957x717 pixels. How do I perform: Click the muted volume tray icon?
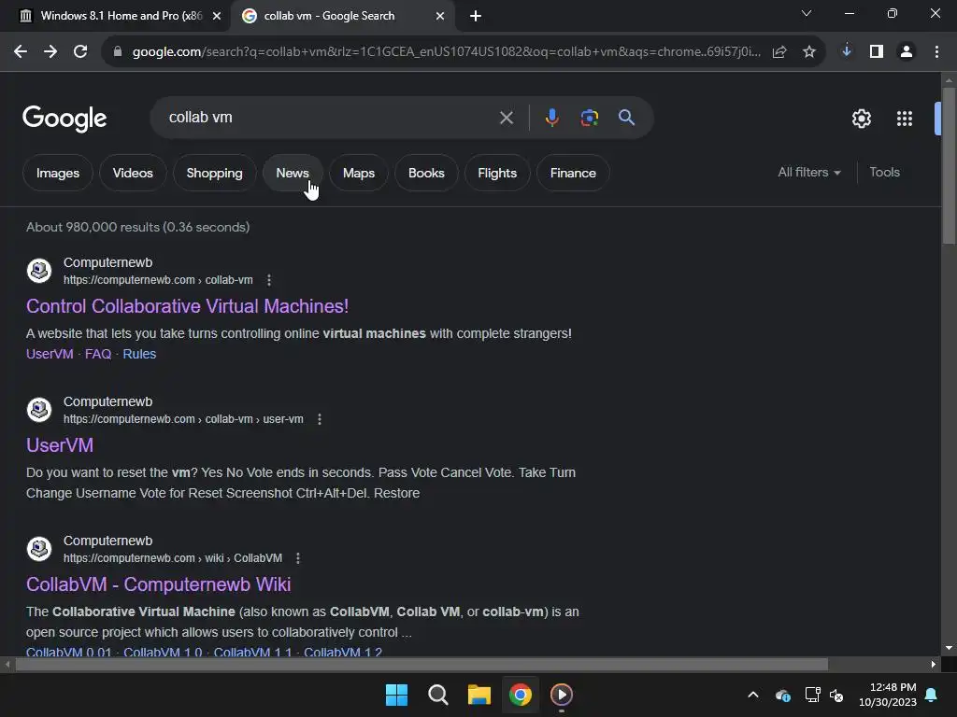[x=836, y=695]
